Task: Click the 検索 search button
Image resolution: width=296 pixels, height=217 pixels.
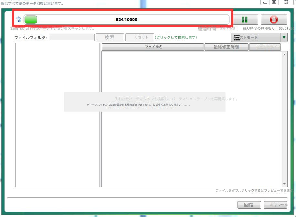Action: click(x=110, y=38)
